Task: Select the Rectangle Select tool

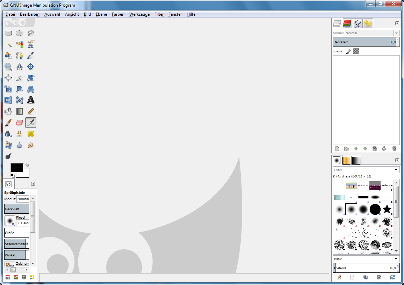Action: click(x=8, y=33)
